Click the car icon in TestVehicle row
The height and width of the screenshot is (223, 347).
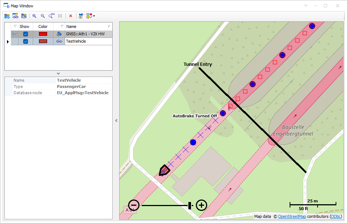(x=59, y=41)
